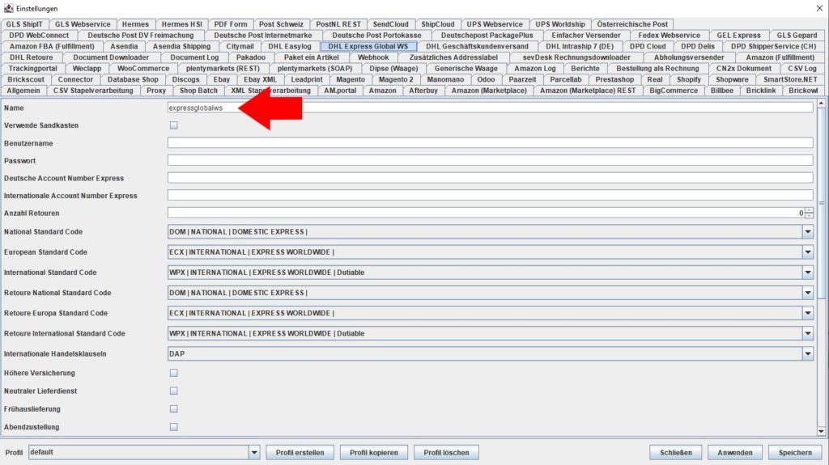This screenshot has height=465, width=829.
Task: Open the National Standard Code dropdown
Action: [x=808, y=231]
